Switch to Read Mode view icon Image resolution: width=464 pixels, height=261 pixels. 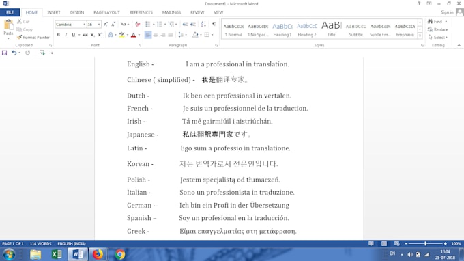coord(371,244)
